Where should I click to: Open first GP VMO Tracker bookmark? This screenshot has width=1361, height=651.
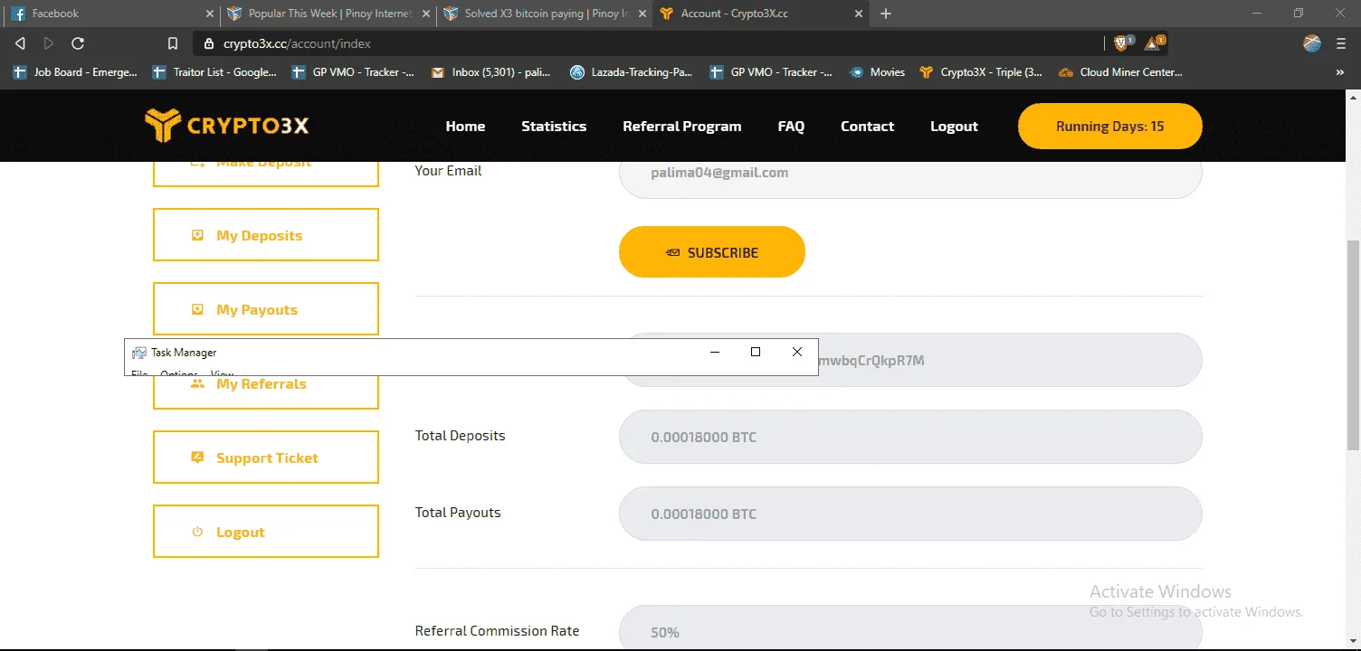tap(354, 72)
